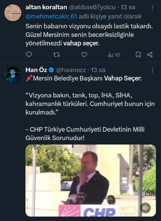The width and height of the screenshot is (161, 221).
Task: Reply to altan koraltan's tweet
Action: pos(29,54)
